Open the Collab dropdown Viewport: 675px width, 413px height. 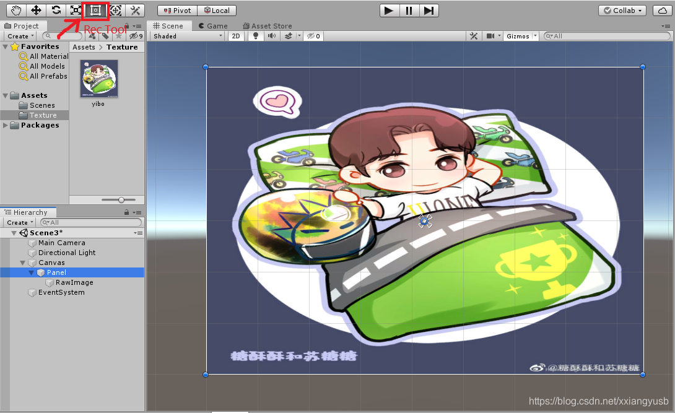pos(622,11)
